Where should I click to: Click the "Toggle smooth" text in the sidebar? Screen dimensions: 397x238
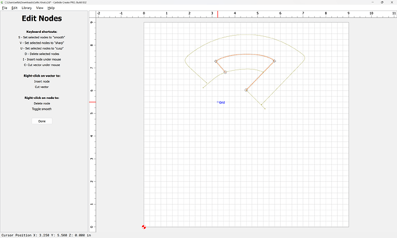click(42, 109)
